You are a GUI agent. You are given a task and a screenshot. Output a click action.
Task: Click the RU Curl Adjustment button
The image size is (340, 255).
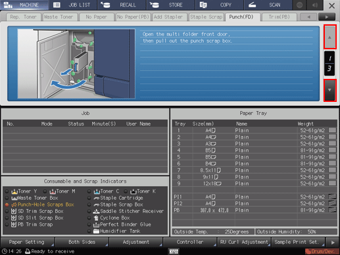click(x=244, y=242)
